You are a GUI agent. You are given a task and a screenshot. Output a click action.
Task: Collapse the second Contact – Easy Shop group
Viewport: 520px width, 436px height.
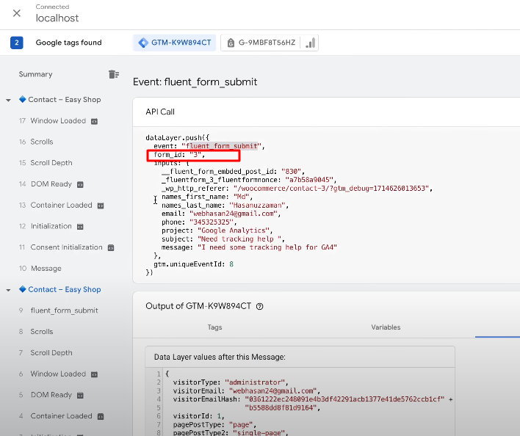[x=8, y=290]
